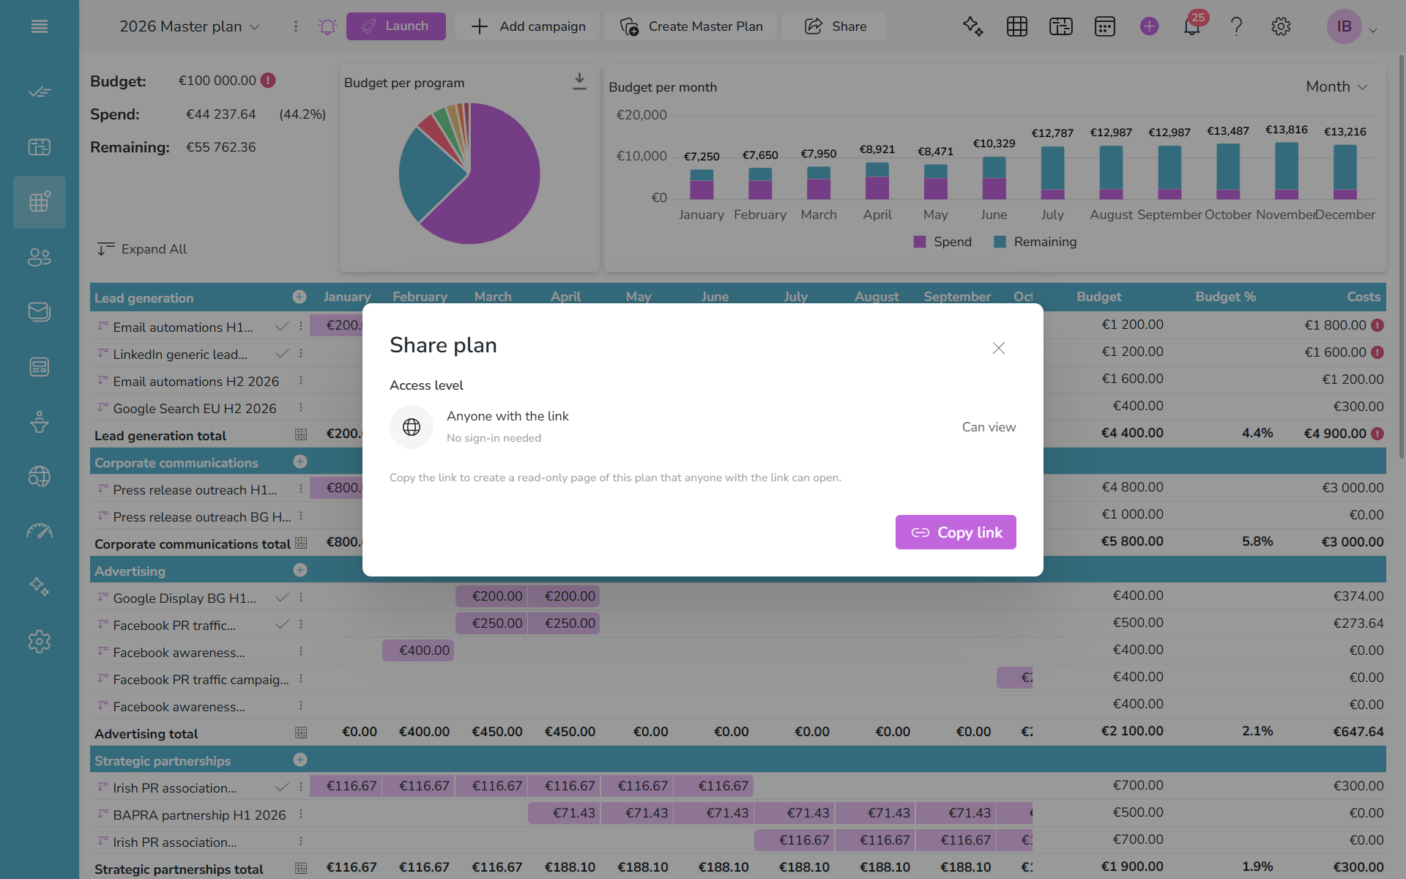The image size is (1406, 879).
Task: Open the Month period dropdown
Action: 1336,86
